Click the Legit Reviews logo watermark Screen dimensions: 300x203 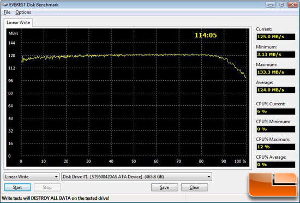tap(273, 184)
